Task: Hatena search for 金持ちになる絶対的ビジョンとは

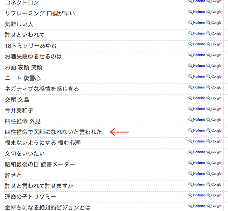Action: pos(197,206)
